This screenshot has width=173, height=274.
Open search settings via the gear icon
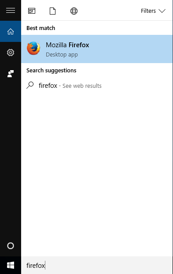pos(11,53)
